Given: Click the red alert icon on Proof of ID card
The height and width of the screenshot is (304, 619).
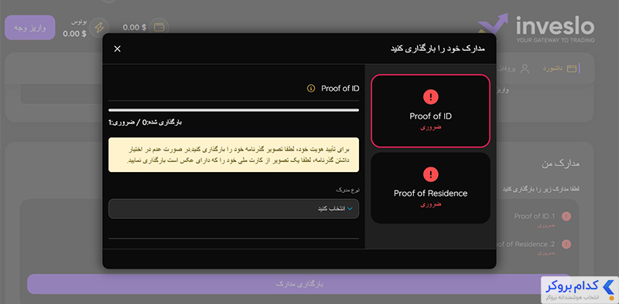Looking at the screenshot, I should tap(431, 96).
